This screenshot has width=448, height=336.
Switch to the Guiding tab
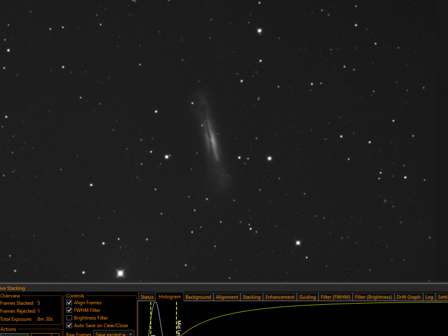pos(307,297)
